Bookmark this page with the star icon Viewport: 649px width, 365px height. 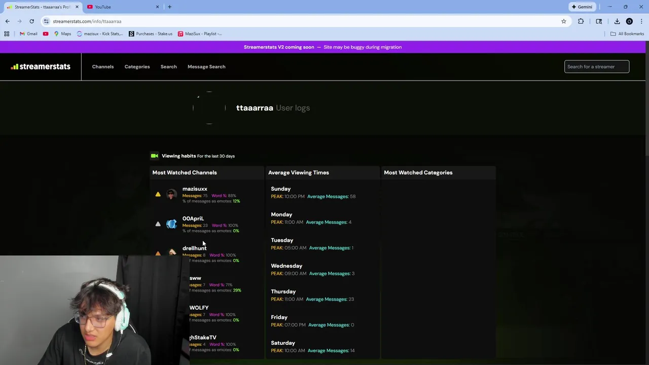563,21
